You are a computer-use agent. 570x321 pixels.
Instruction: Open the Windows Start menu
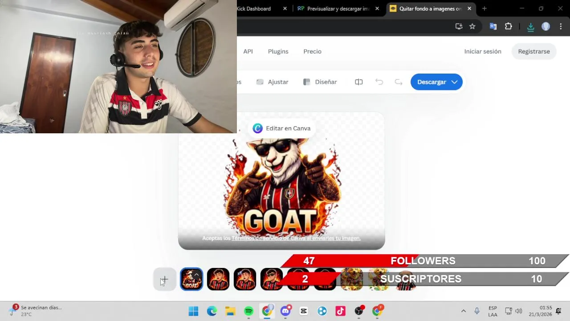pyautogui.click(x=193, y=311)
